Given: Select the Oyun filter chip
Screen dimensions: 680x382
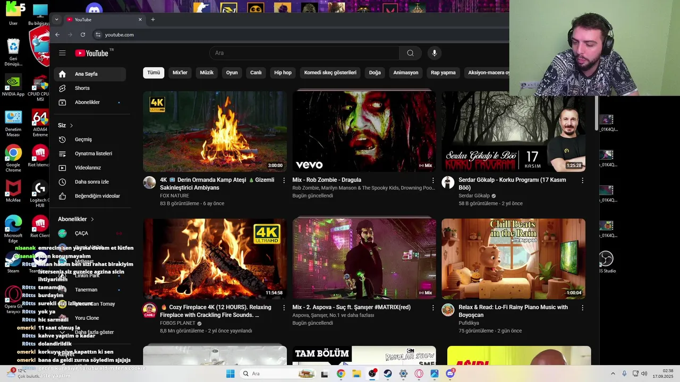Looking at the screenshot, I should (232, 73).
